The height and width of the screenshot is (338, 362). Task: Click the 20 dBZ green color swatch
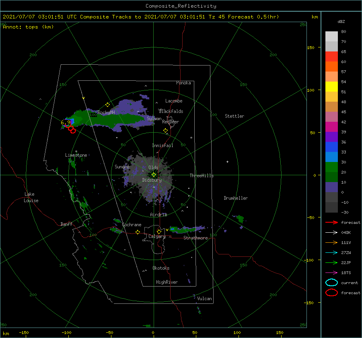point(331,167)
